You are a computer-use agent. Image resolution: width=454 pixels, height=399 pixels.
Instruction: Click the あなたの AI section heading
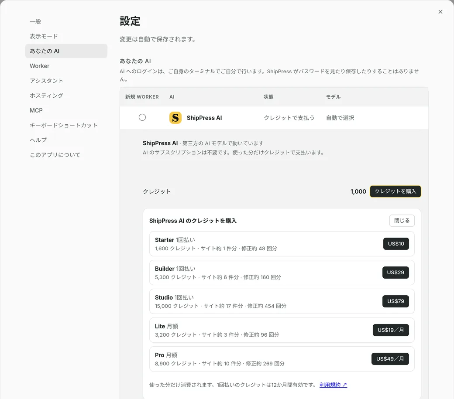pos(135,61)
